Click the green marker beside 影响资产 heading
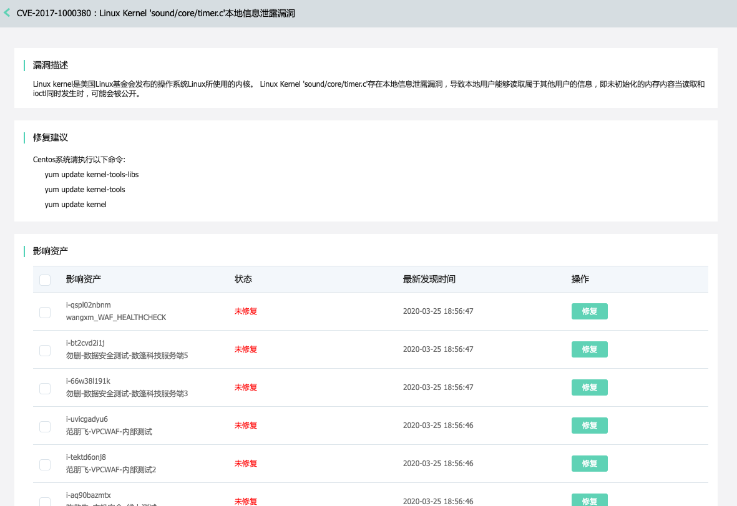Screen dimensions: 737x506 click(x=24, y=251)
